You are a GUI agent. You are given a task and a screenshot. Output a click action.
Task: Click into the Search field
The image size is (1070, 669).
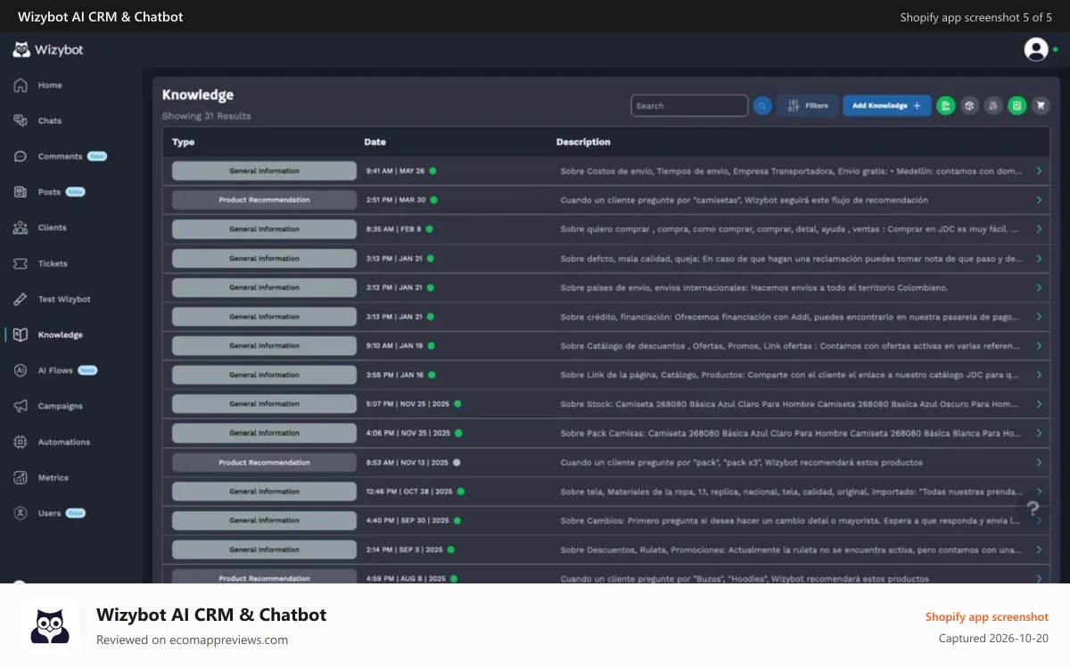click(689, 106)
